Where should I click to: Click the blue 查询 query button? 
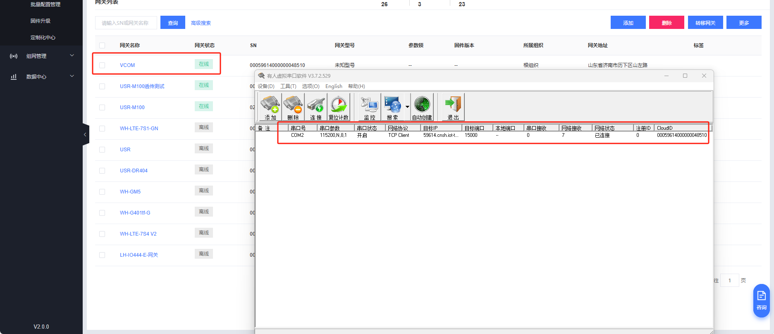click(x=173, y=23)
